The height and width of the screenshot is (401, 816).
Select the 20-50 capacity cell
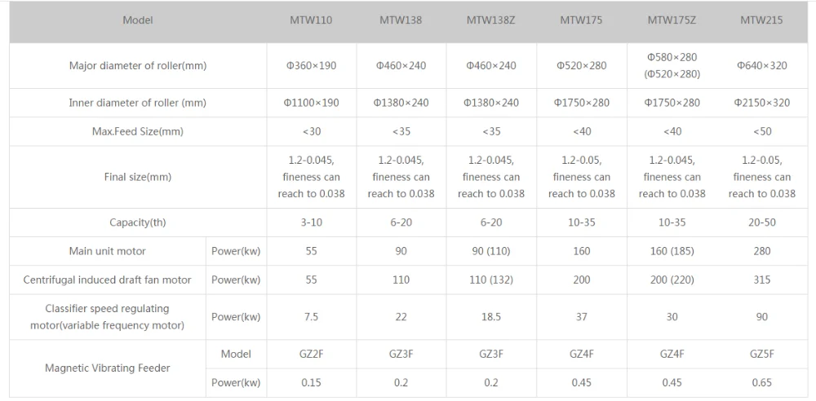[761, 223]
